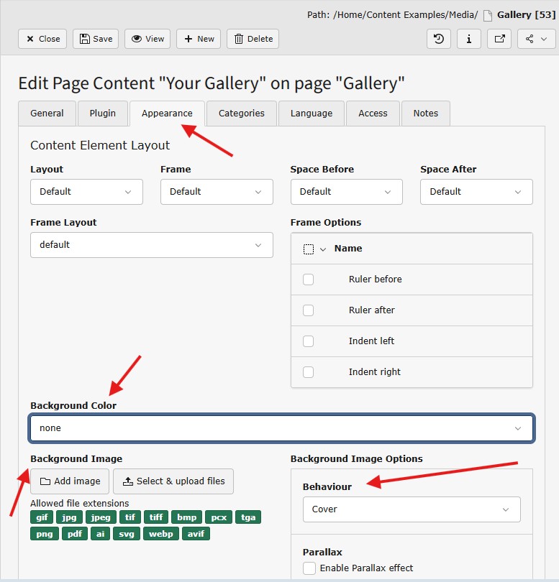Toggle the Indent left checkbox
This screenshot has height=582, width=559.
[x=309, y=341]
